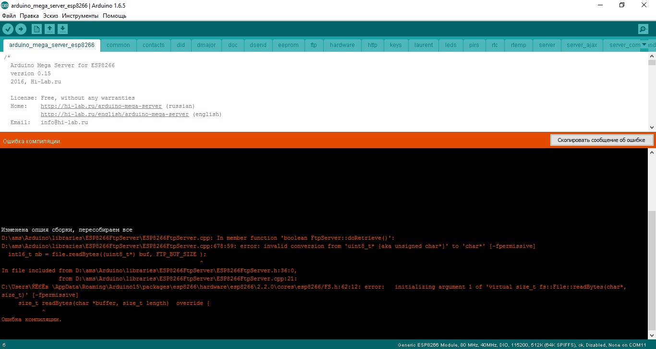Click the 'Arduino Mega Server for ESP8266' comment line
Screen dimensions: 656x349
[x=62, y=65]
